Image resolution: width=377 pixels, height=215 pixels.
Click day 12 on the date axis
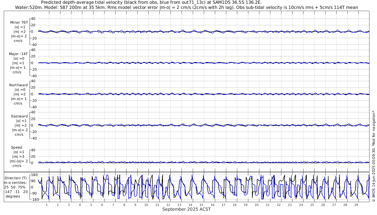[168, 205]
